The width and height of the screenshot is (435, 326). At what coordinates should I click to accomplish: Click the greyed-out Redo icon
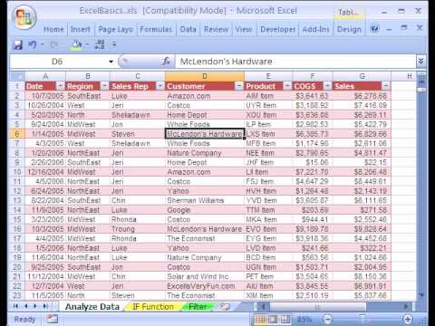[x=54, y=44]
